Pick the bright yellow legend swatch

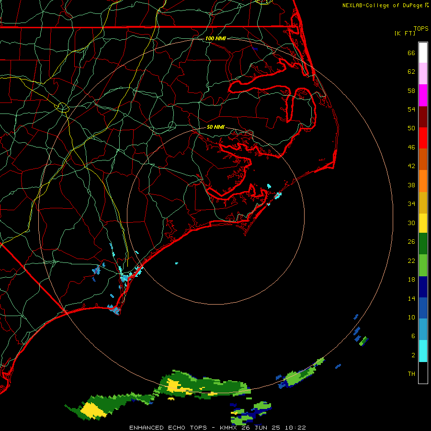[x=423, y=223]
